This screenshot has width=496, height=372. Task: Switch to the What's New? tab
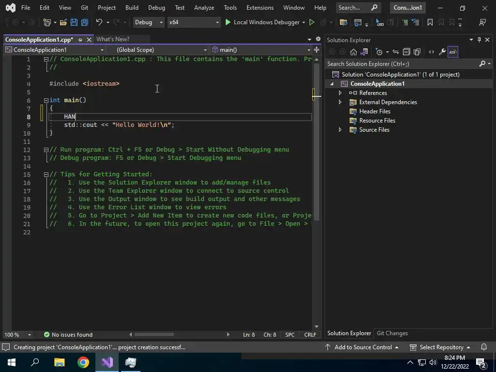point(112,39)
